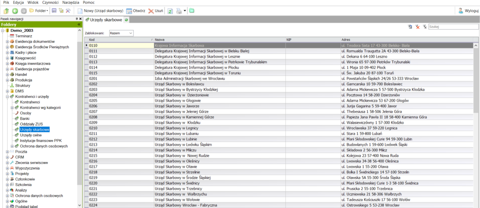Select Banki in the folder tree
Image resolution: width=480 pixels, height=208 pixels.
point(24,119)
